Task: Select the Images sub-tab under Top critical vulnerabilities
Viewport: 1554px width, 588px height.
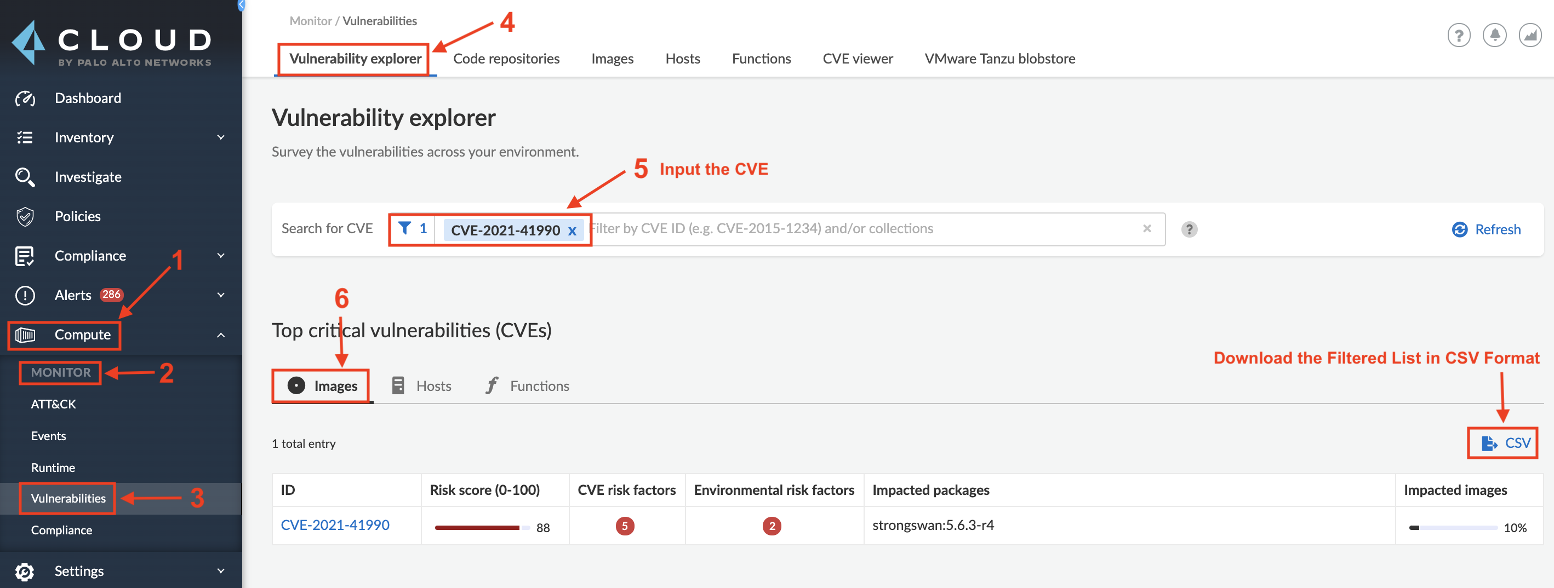Action: 322,386
